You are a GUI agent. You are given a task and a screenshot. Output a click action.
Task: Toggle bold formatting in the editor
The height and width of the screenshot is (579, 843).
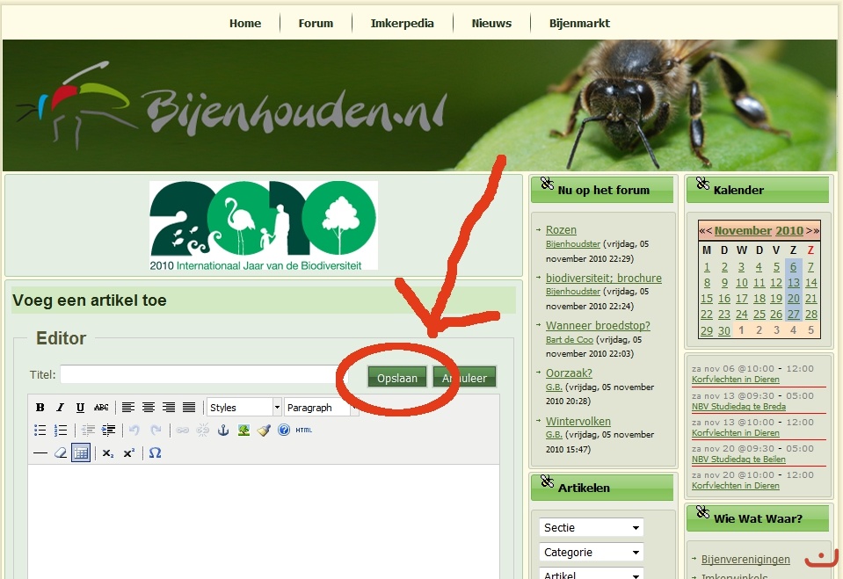[x=40, y=408]
